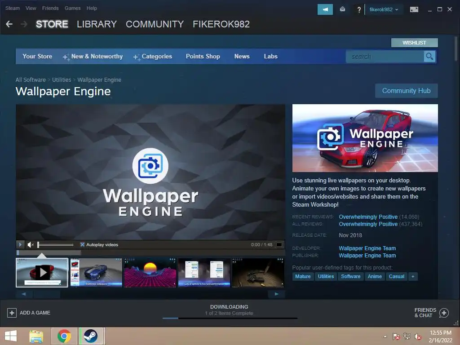Open network tray icon
Screen dimensions: 460x345
(x=407, y=336)
